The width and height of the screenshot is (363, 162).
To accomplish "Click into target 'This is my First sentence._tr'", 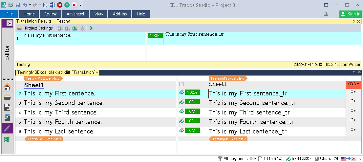I will pos(248,93).
